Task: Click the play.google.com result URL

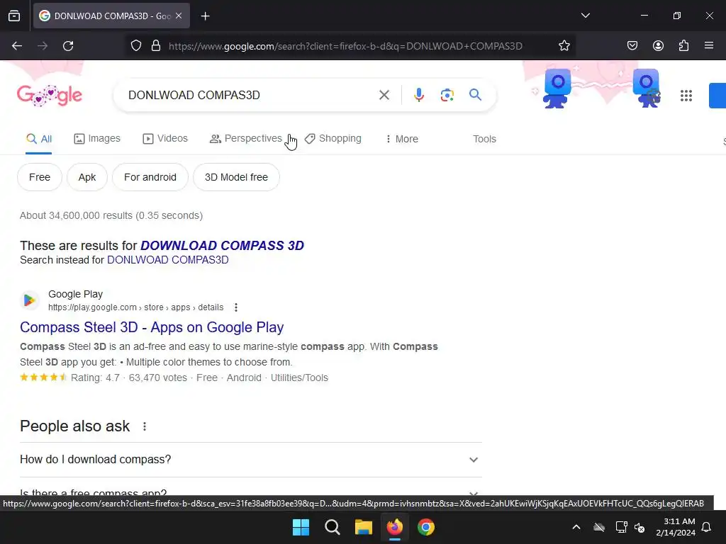Action: 135,307
